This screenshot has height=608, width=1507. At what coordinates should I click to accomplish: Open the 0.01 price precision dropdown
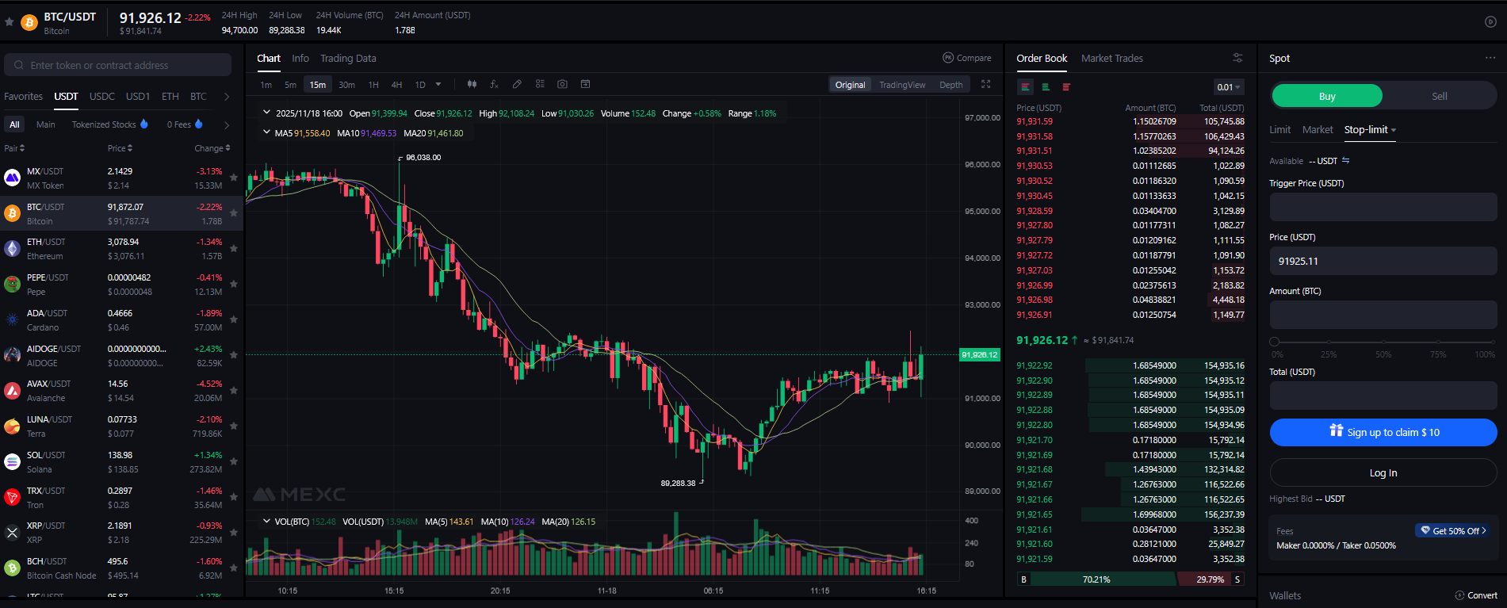tap(1229, 87)
